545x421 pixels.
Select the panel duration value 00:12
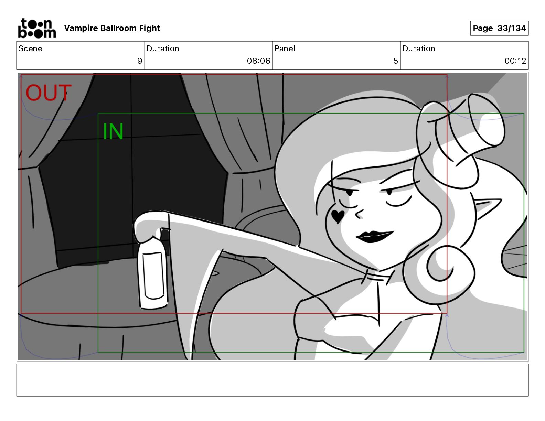515,61
